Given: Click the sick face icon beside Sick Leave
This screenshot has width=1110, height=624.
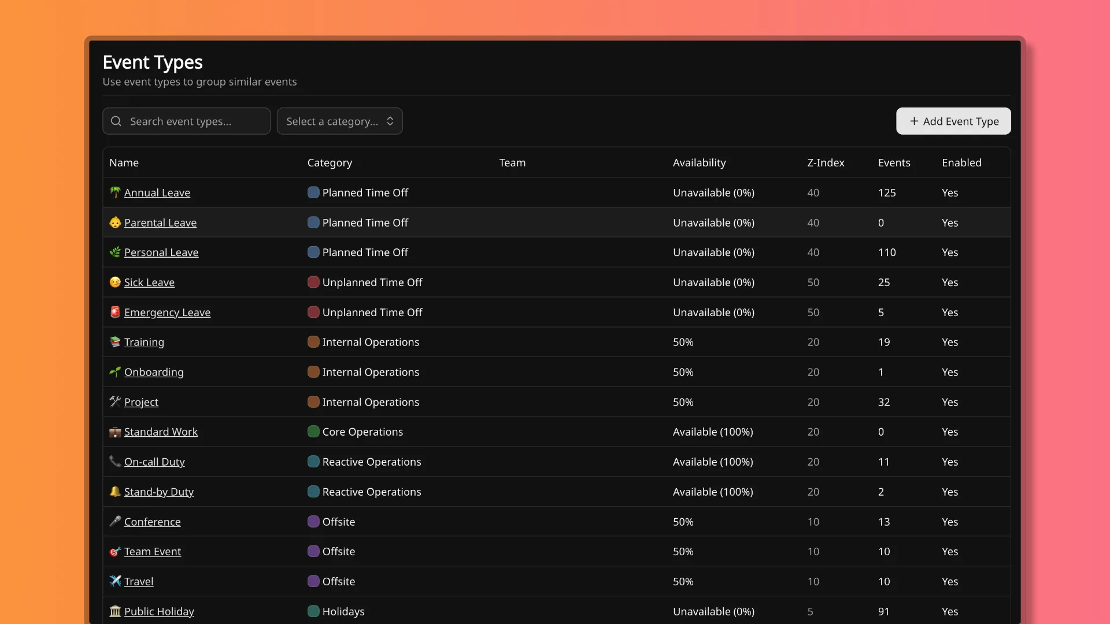Looking at the screenshot, I should click(x=115, y=282).
